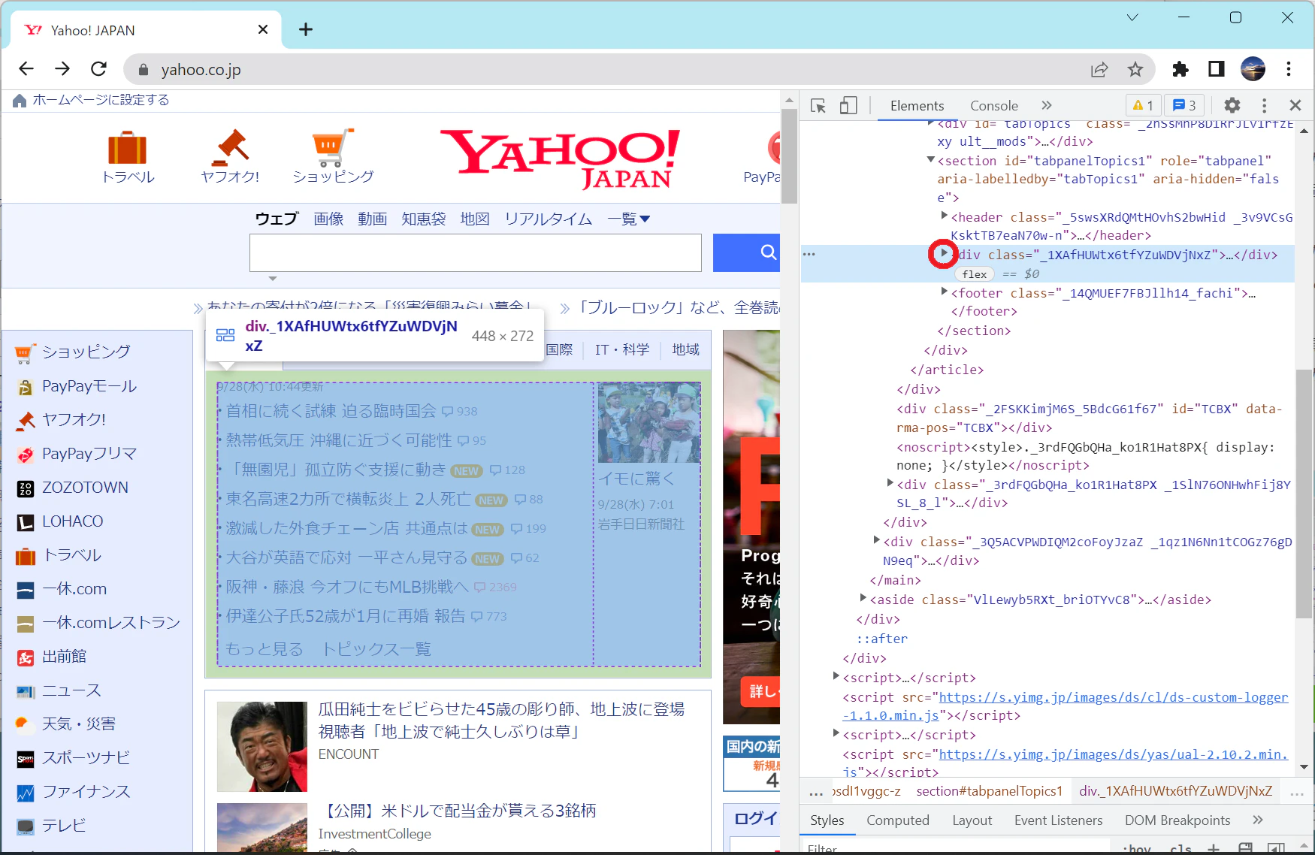The height and width of the screenshot is (855, 1315).
Task: Click the issues badge showing 3
Action: click(1184, 106)
